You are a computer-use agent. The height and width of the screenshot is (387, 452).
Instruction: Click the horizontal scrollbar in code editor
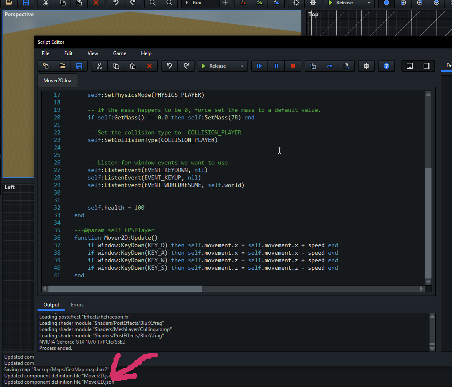[x=125, y=288]
